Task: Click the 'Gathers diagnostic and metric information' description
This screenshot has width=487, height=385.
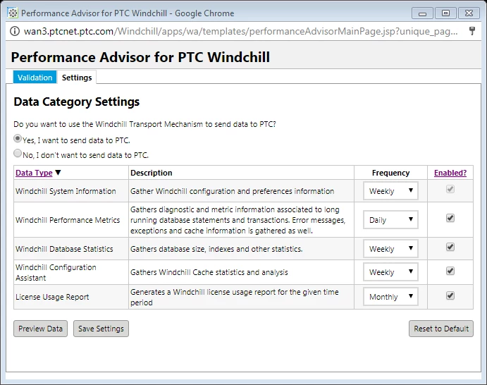Action: (238, 220)
